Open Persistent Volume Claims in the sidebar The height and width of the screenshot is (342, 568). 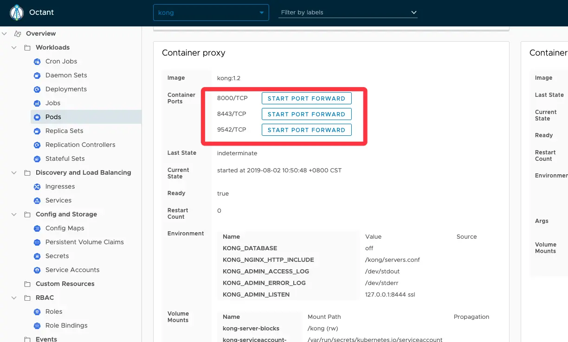point(84,242)
